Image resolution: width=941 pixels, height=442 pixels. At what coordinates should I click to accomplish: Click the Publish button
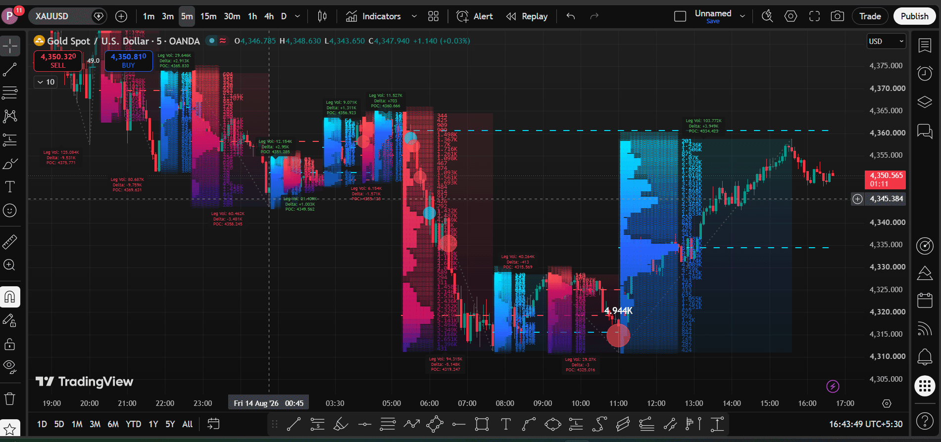[x=915, y=16]
